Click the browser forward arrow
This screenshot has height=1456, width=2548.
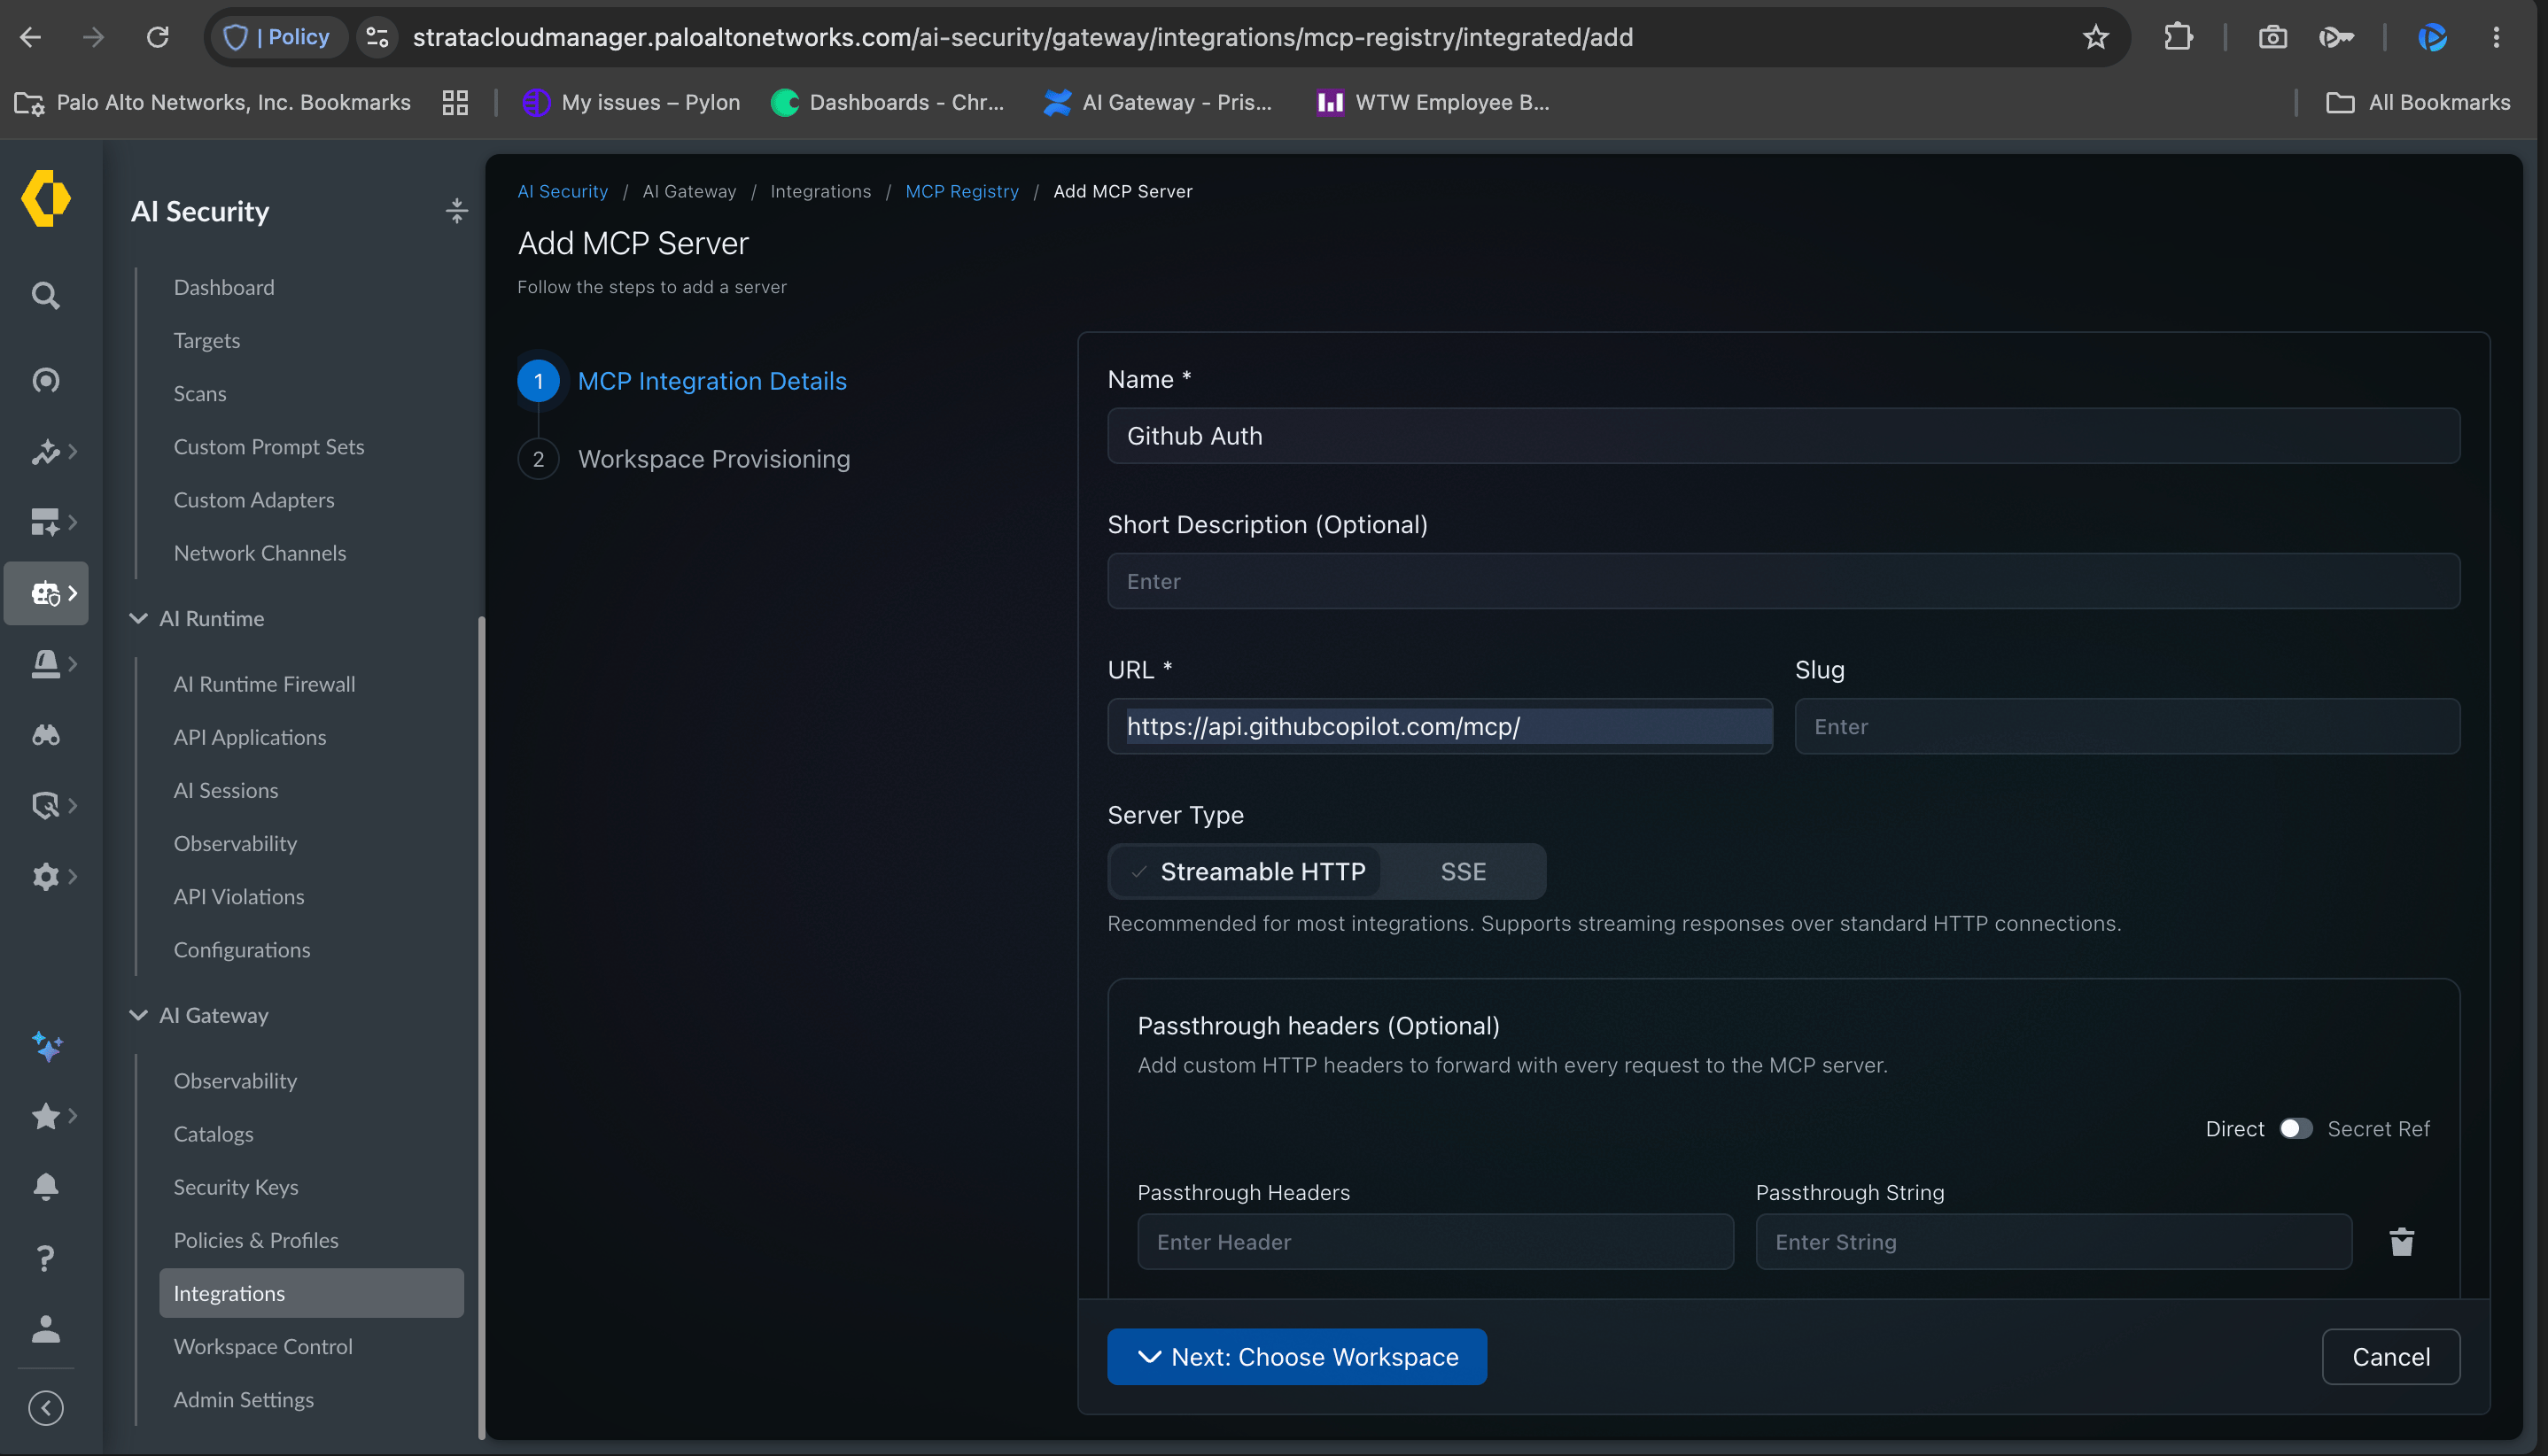click(93, 37)
